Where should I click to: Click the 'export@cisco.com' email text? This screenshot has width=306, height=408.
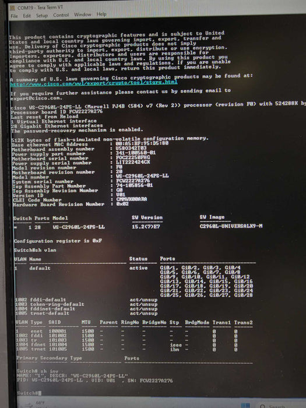[x=36, y=99]
